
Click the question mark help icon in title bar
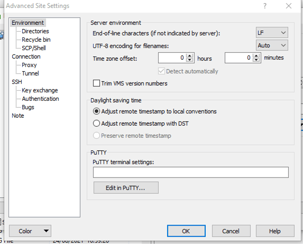(265, 6)
